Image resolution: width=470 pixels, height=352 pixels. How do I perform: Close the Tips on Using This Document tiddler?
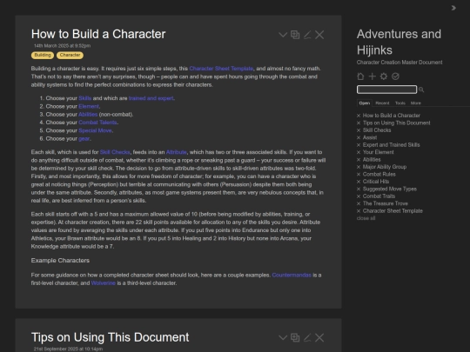[319, 337]
